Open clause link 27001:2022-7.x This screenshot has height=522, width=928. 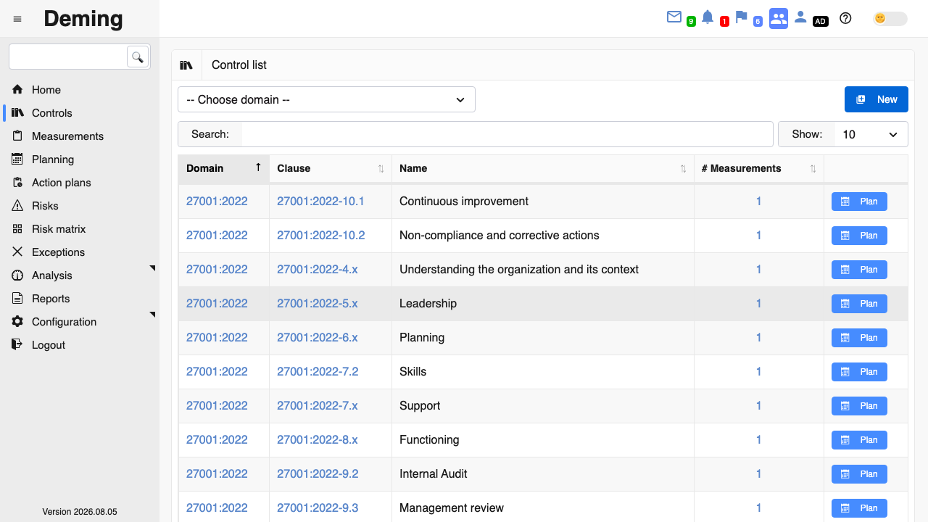click(318, 406)
